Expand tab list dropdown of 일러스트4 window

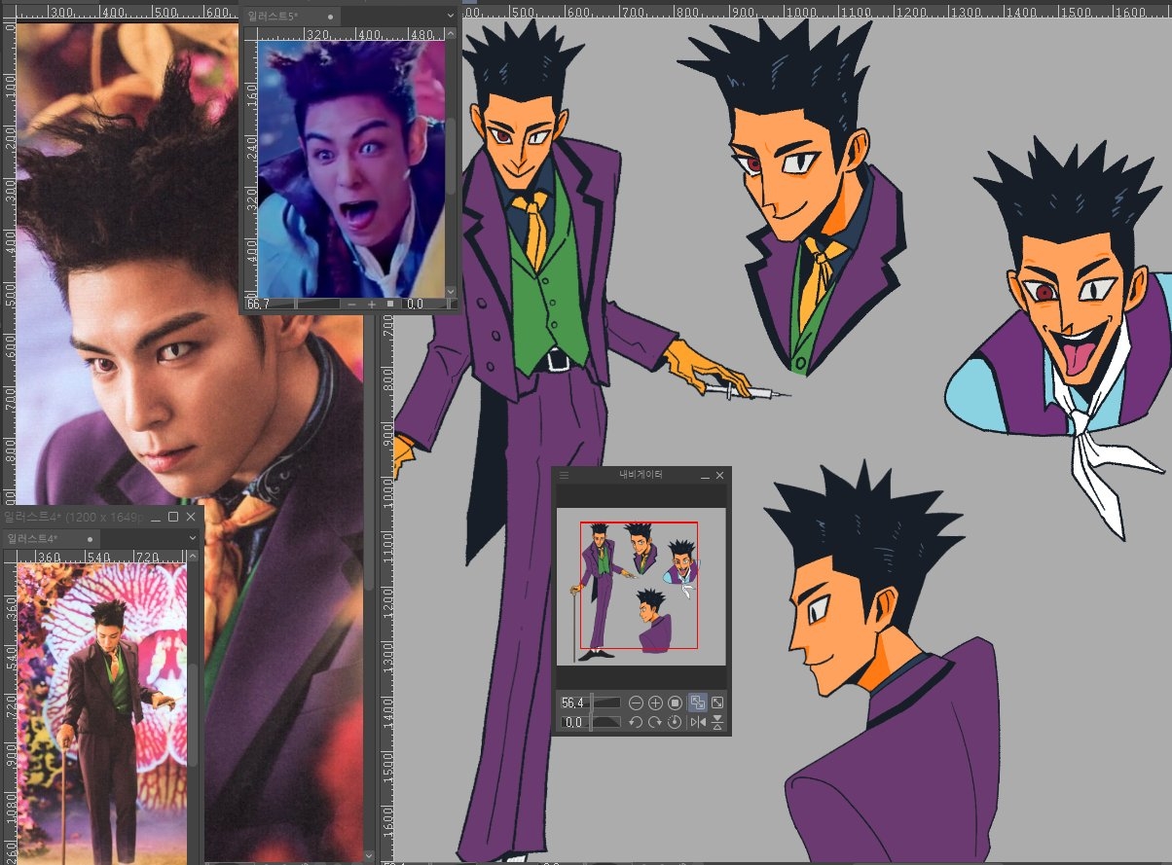pos(192,538)
